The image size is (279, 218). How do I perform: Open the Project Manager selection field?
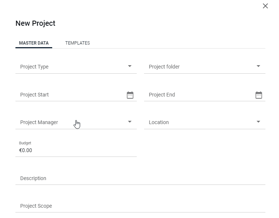point(76,122)
